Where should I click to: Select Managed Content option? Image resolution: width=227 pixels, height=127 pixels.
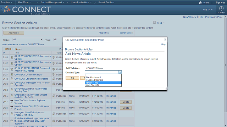[x=94, y=80]
